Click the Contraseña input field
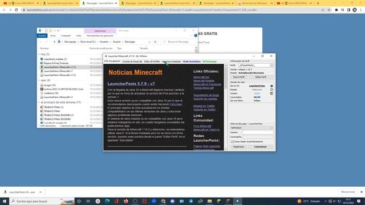Screen dimensions: 365x205 tap(258, 137)
